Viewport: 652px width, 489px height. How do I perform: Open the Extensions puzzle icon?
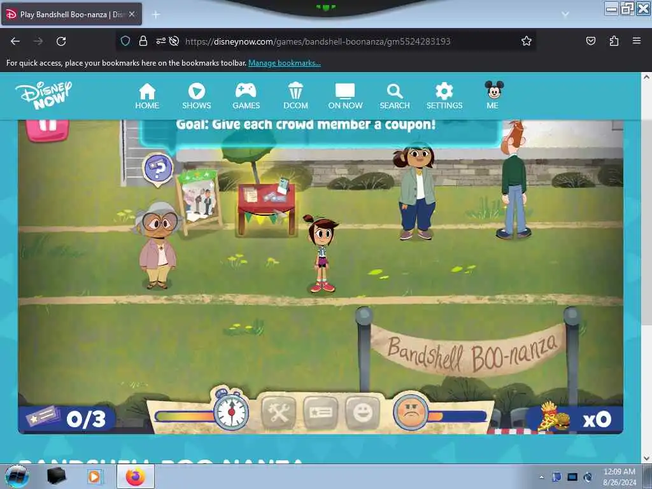pos(614,41)
